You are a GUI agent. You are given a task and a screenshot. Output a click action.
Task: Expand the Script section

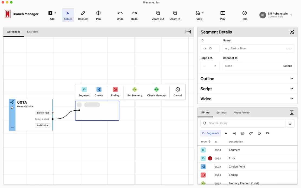(x=247, y=89)
